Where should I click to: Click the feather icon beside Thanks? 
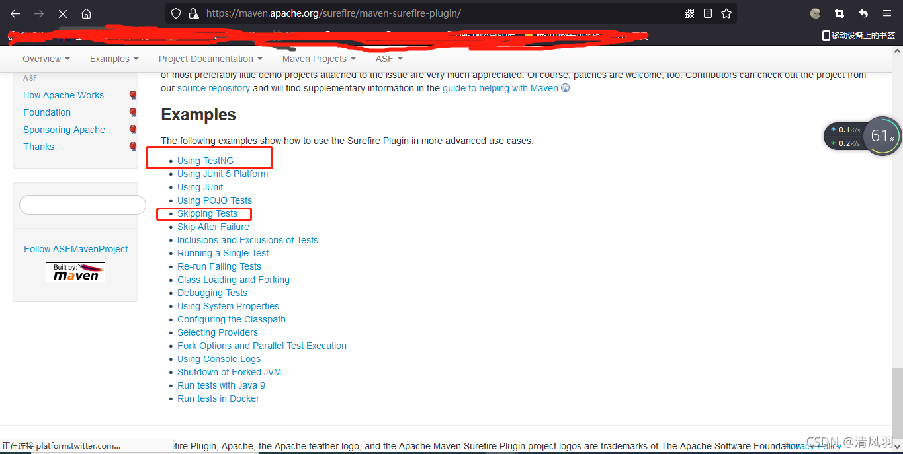[133, 147]
